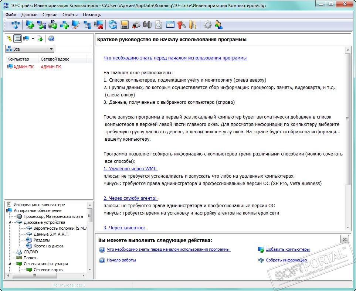Click the refresh arrows toolbar icon
Viewport: 356px width, 291px height.
[113, 25]
